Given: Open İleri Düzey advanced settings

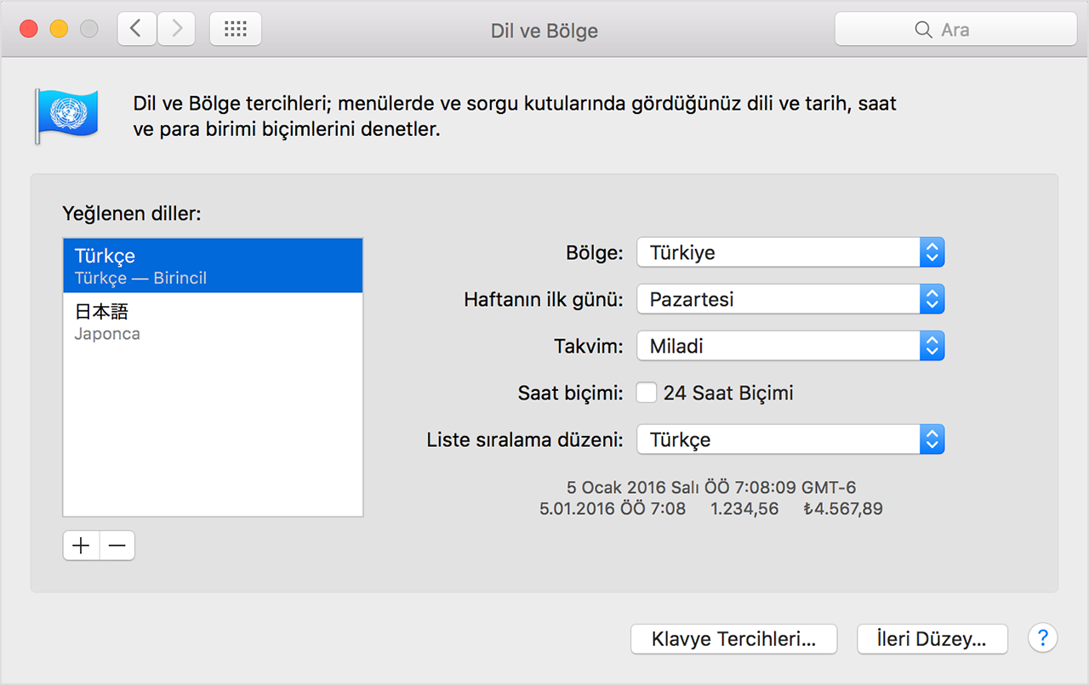Looking at the screenshot, I should point(932,638).
